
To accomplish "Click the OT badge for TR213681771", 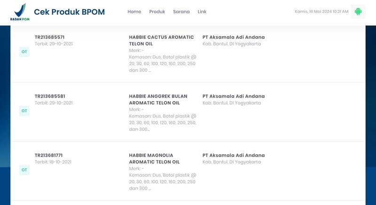I will click(x=24, y=170).
